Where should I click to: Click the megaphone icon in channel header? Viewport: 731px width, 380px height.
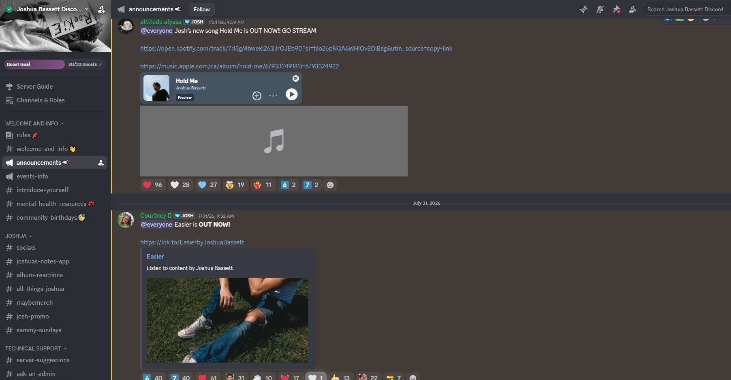[121, 9]
